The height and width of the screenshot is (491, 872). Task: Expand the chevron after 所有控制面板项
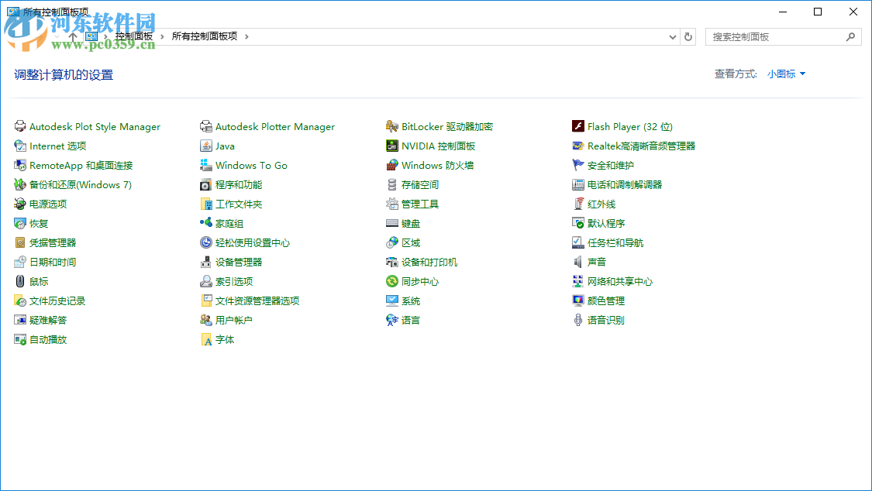pyautogui.click(x=247, y=36)
